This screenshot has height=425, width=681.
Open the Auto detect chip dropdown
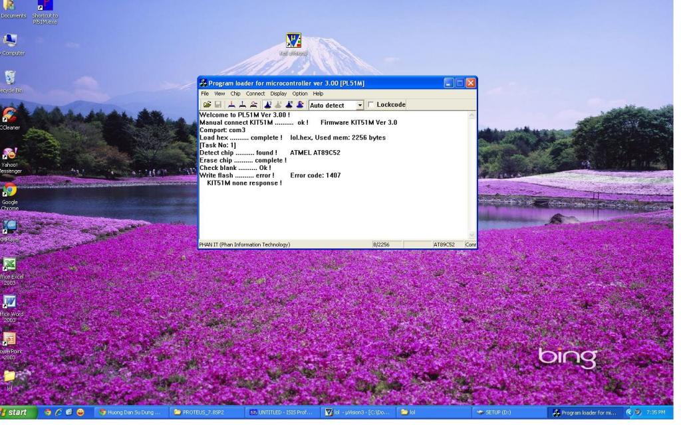click(x=360, y=106)
